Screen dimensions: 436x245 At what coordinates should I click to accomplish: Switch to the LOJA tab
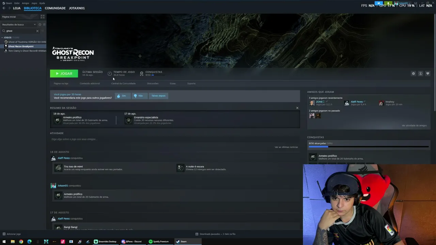coord(17,8)
